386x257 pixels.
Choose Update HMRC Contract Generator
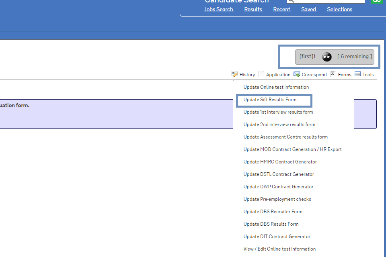[x=280, y=162]
